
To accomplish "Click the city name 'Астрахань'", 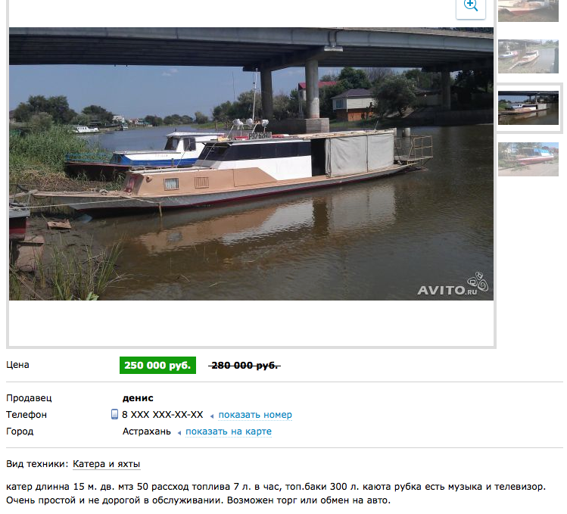I will click(x=146, y=431).
